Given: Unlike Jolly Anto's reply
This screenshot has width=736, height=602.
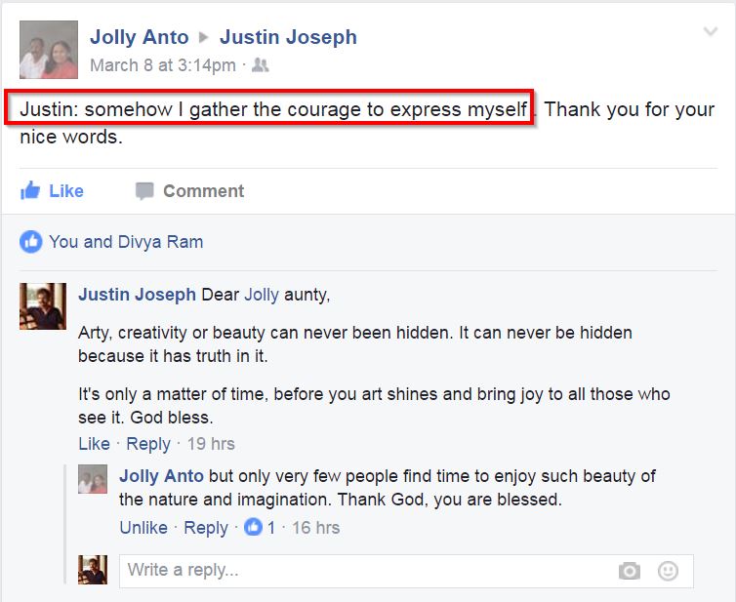Looking at the screenshot, I should pyautogui.click(x=143, y=528).
